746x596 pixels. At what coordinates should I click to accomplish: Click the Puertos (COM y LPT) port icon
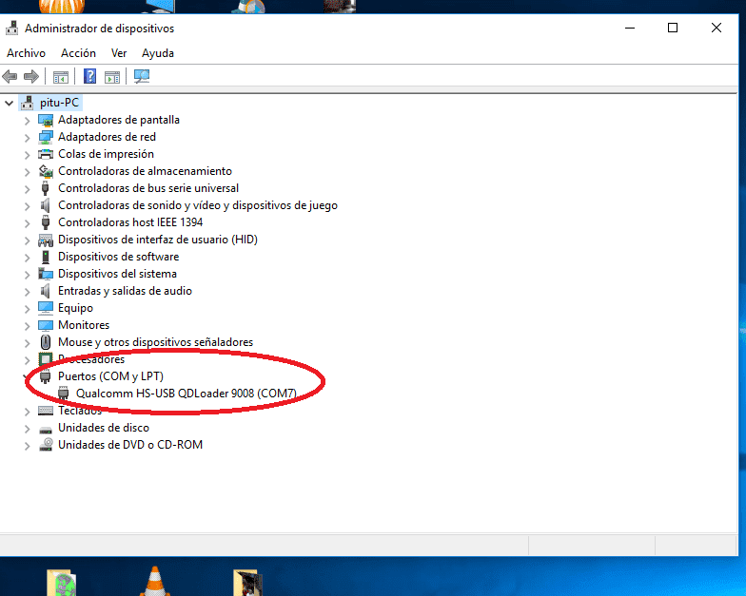(x=46, y=376)
